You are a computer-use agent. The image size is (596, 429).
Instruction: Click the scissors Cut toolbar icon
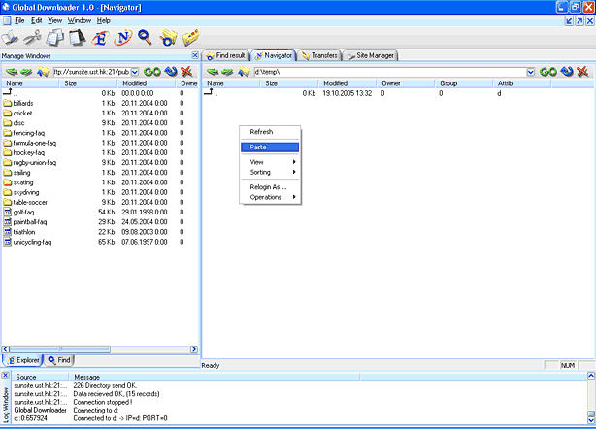pyautogui.click(x=32, y=38)
